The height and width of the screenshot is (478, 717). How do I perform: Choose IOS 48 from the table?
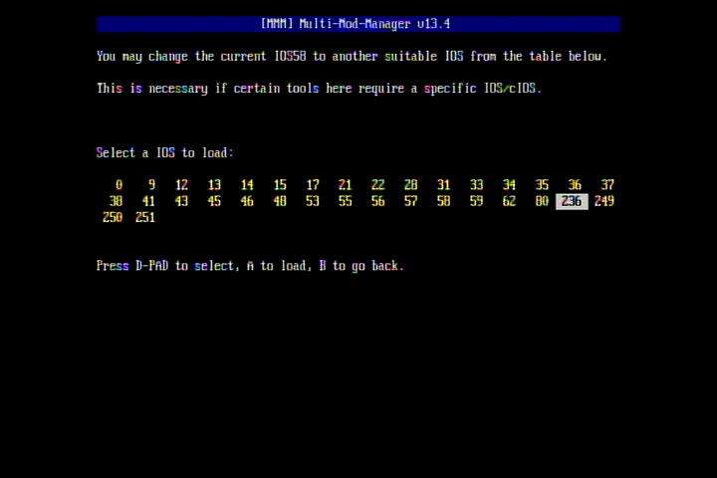click(280, 201)
